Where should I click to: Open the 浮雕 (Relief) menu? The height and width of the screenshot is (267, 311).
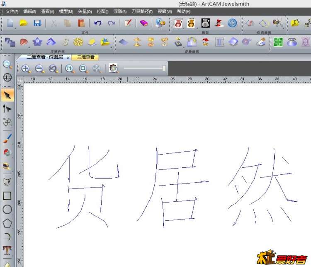coord(120,12)
